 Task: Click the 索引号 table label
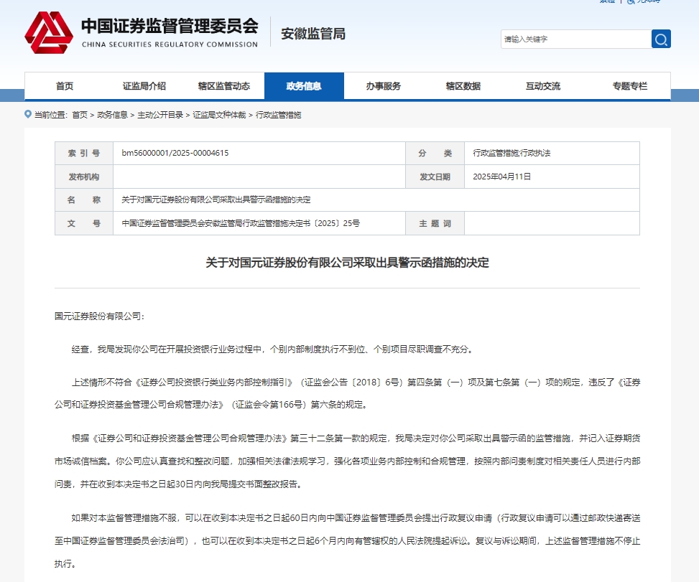[84, 153]
